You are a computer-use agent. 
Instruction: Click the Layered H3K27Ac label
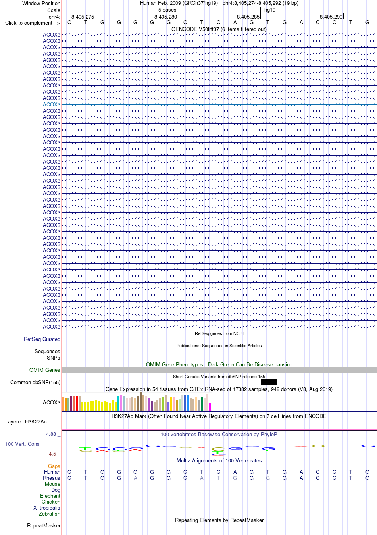tap(26, 421)
